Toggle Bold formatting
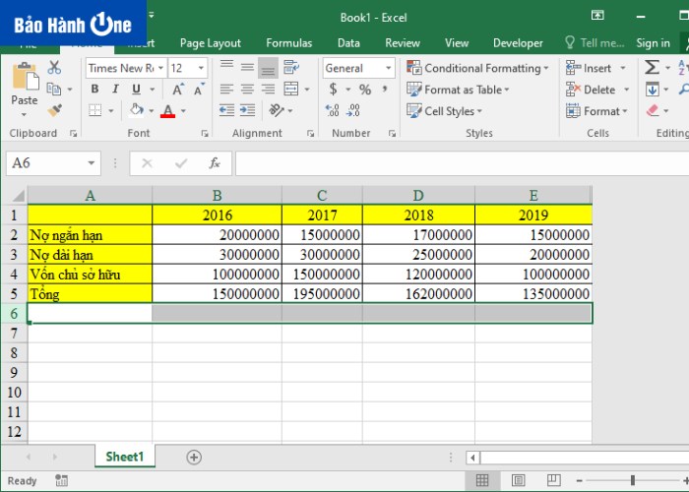The width and height of the screenshot is (689, 492). 94,90
